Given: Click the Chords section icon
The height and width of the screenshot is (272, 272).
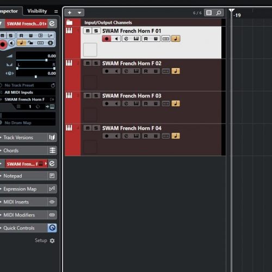Looking at the screenshot, I should pos(52,151).
